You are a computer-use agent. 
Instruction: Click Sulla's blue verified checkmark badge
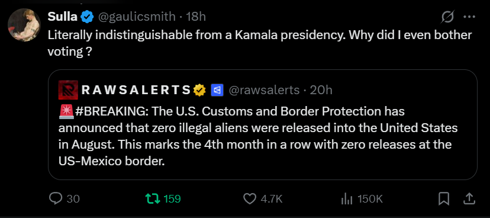click(x=87, y=17)
